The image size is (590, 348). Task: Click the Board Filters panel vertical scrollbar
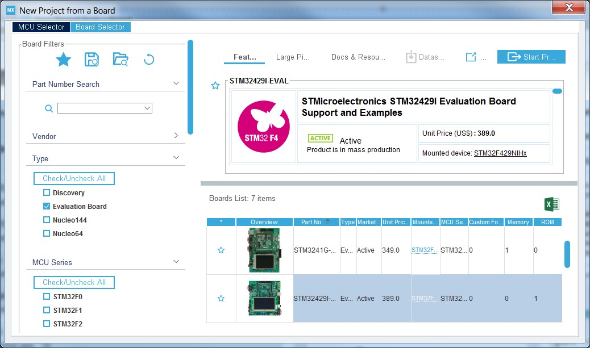(190, 87)
